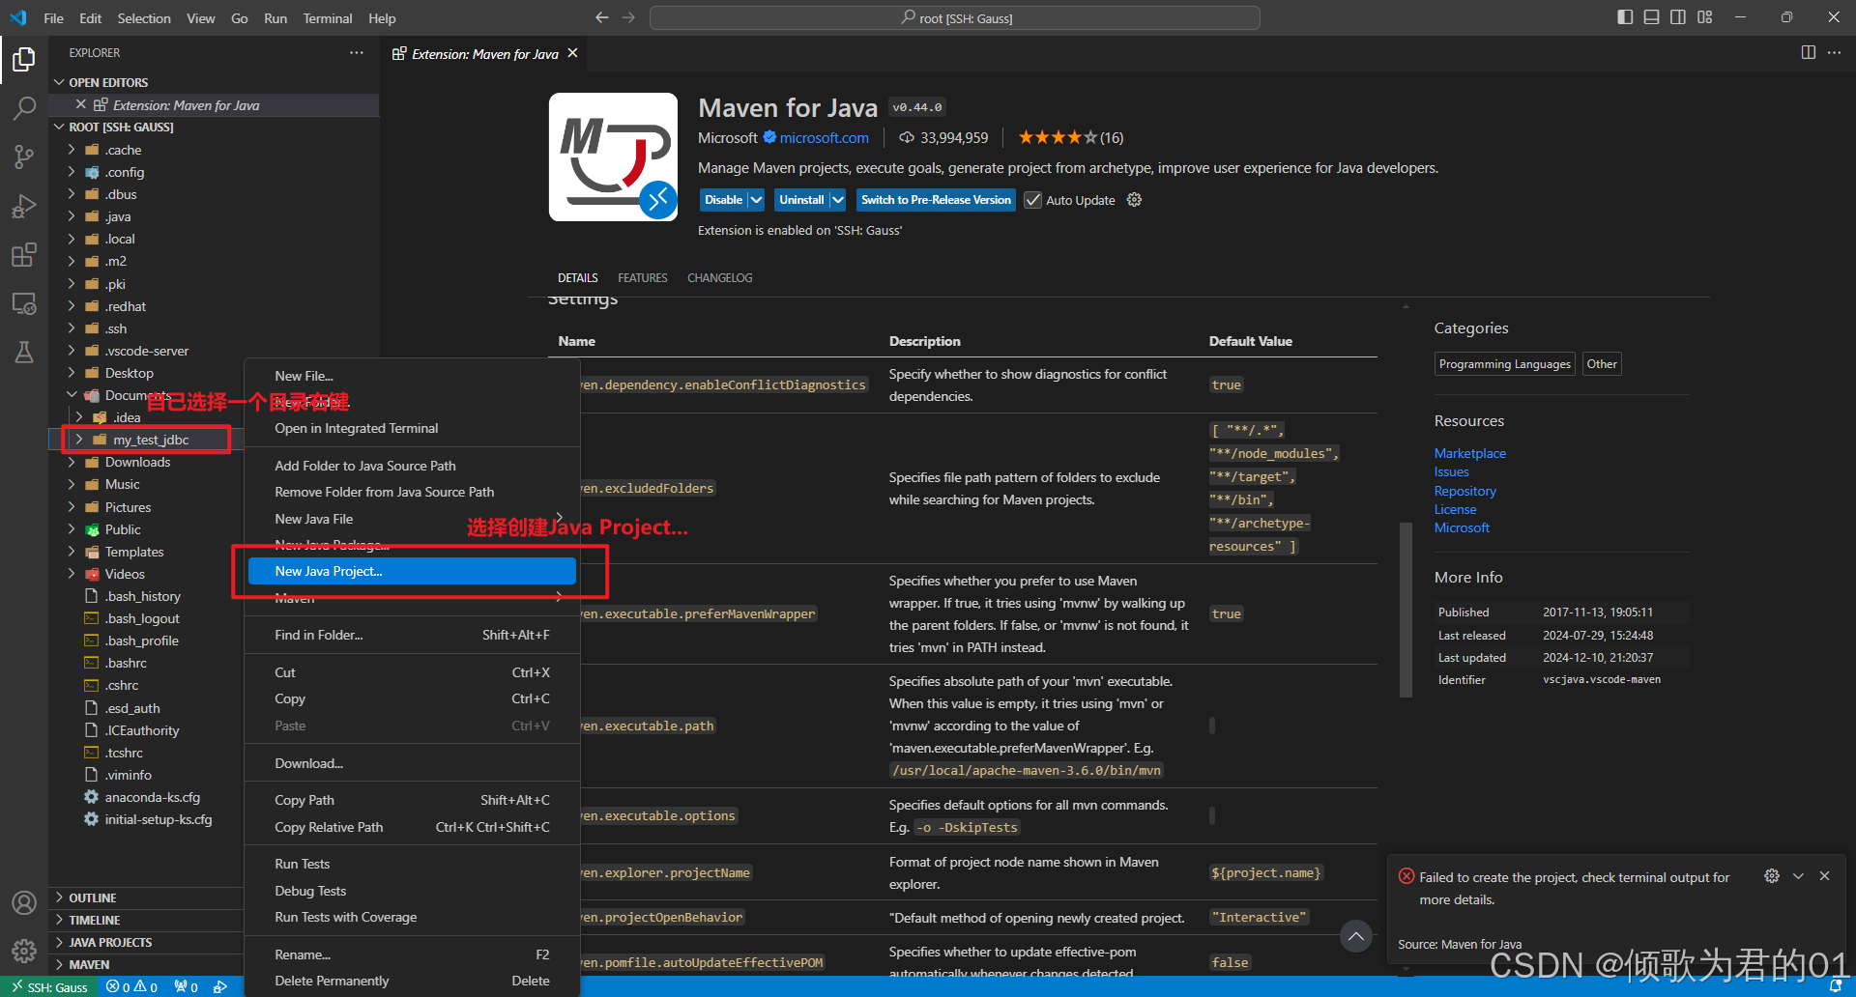The width and height of the screenshot is (1856, 997).
Task: Click the scroll to top arrow button
Action: coord(1356,935)
